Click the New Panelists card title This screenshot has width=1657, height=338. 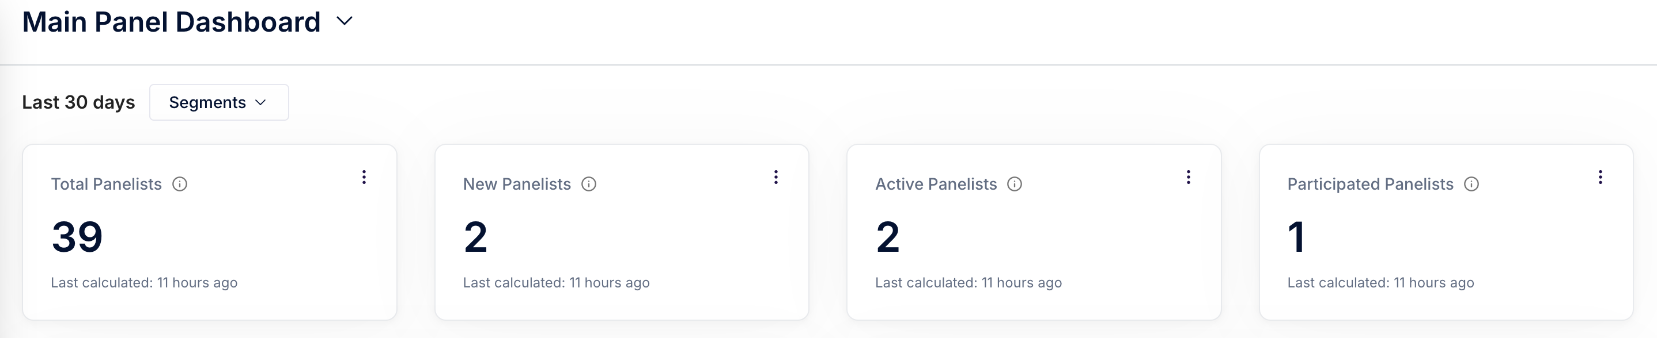[517, 184]
